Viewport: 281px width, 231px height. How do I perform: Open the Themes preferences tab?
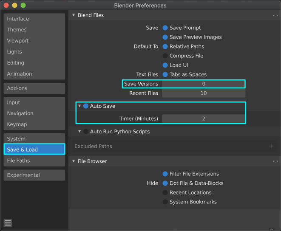[34, 30]
